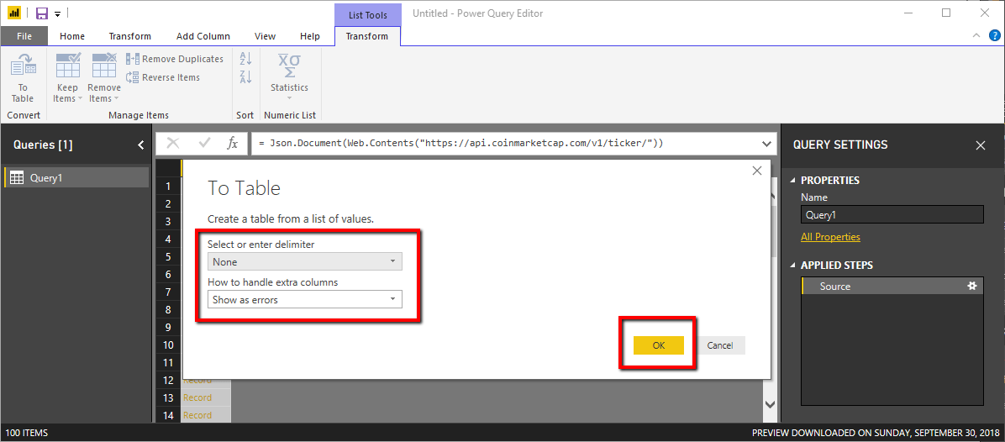Screen dimensions: 1005x442
Task: Open the Keep Items menu
Action: point(67,78)
